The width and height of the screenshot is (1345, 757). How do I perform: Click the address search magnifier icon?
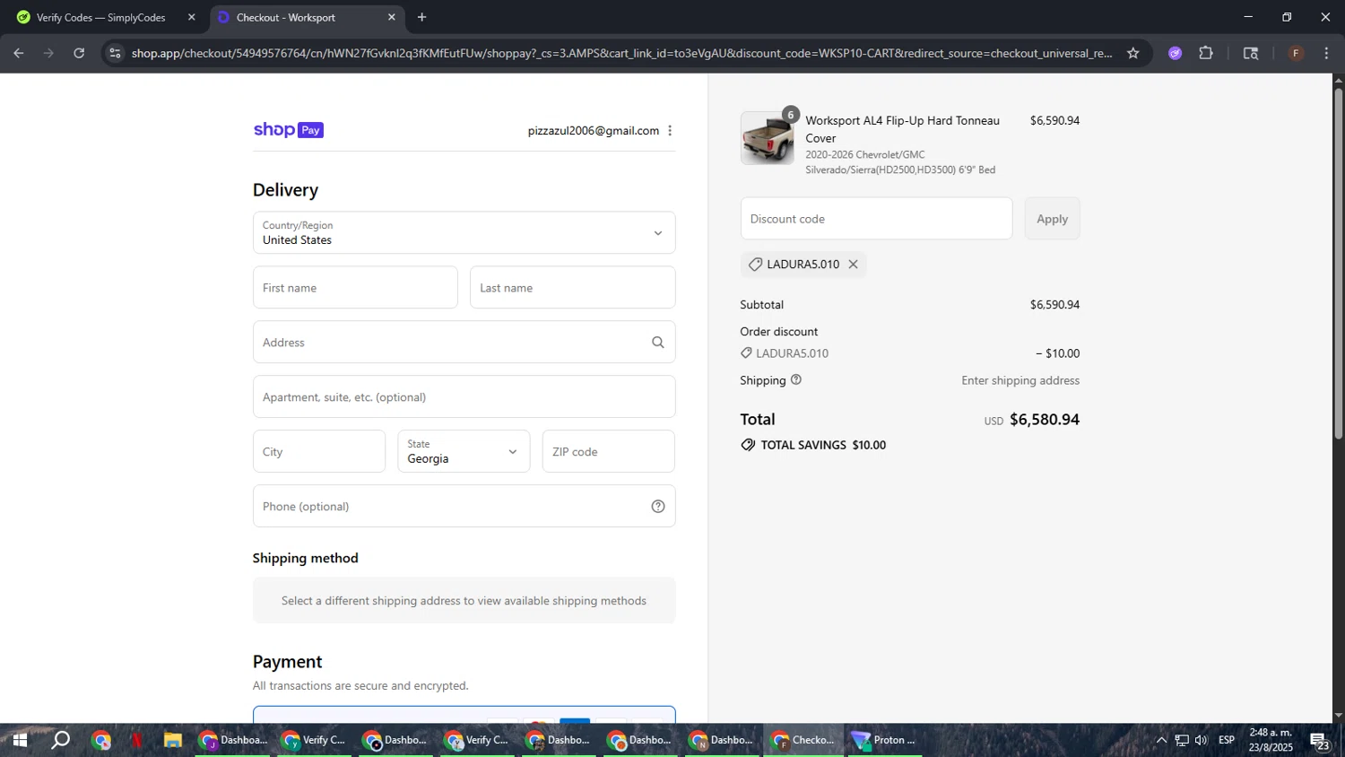(657, 343)
